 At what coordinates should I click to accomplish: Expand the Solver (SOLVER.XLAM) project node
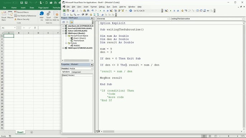click(63, 31)
